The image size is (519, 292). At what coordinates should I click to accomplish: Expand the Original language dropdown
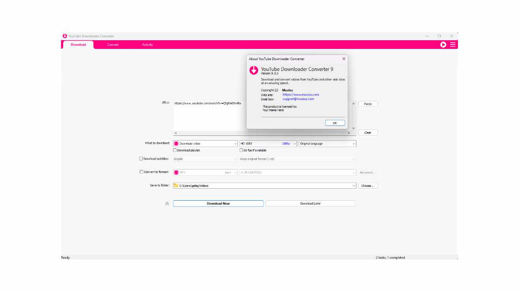(327, 143)
